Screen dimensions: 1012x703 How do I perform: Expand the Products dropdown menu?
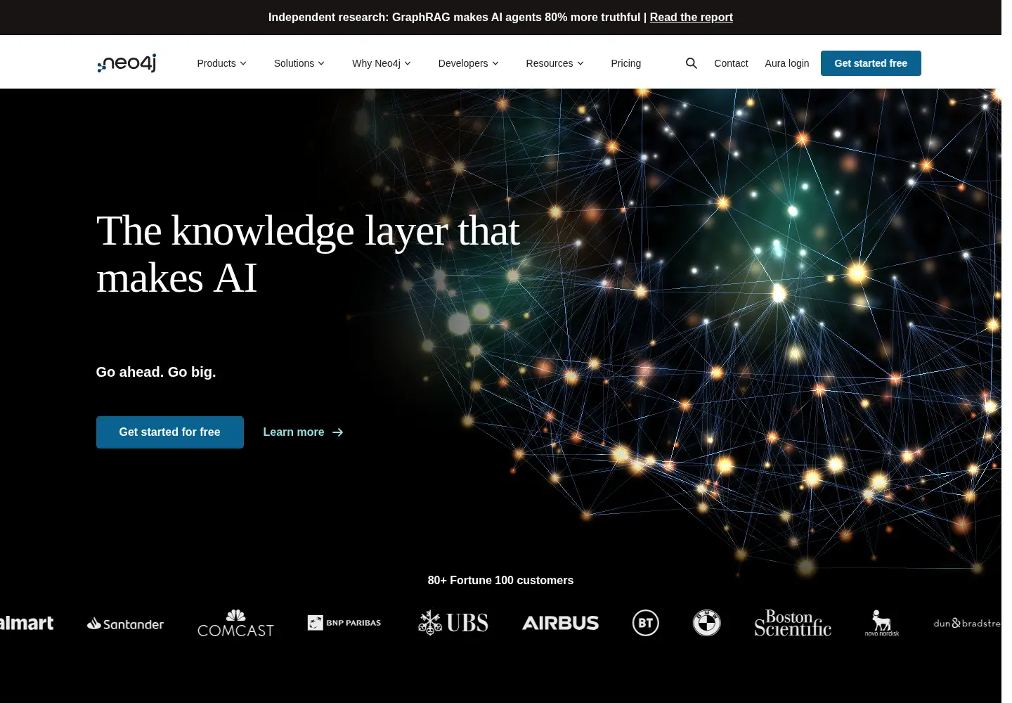coord(222,63)
